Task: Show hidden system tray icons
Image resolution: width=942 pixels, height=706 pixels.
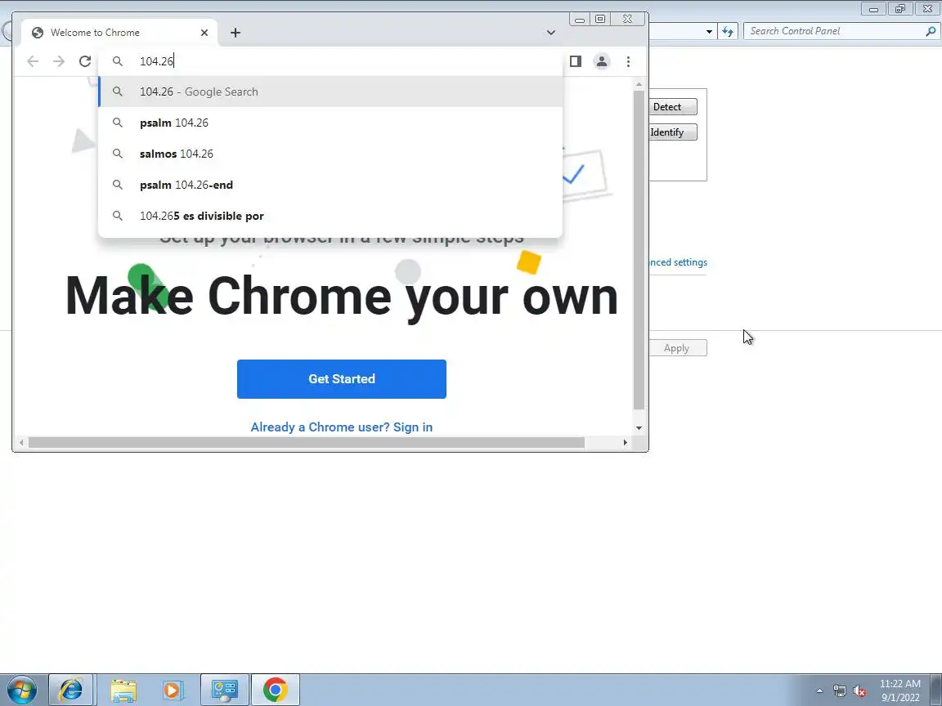Action: [x=819, y=691]
